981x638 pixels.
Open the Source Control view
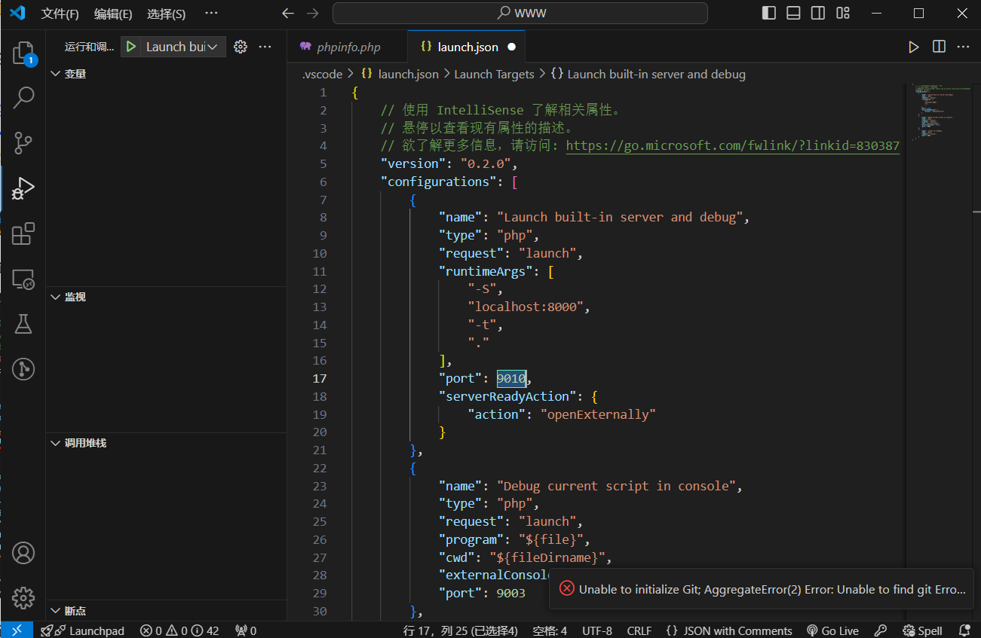click(23, 142)
